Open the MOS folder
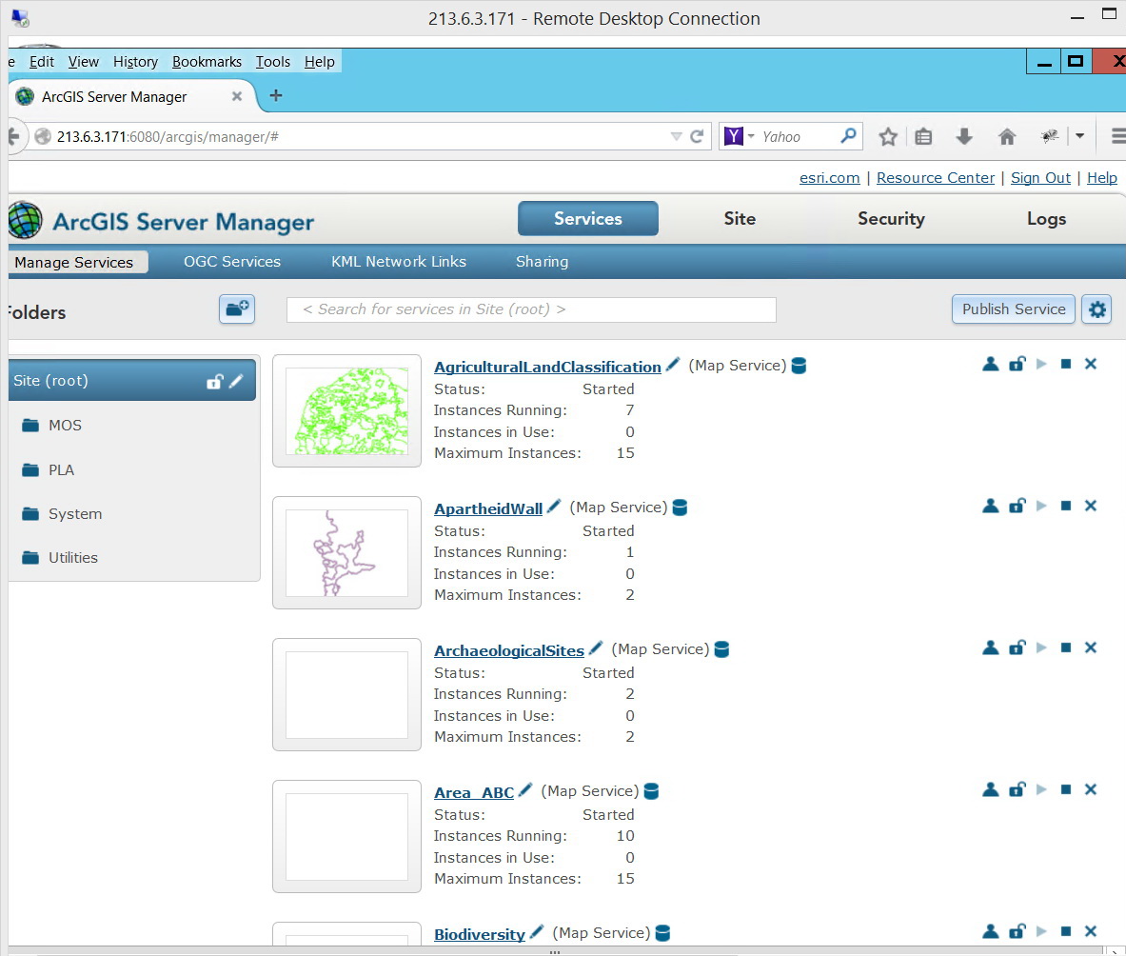 65,426
